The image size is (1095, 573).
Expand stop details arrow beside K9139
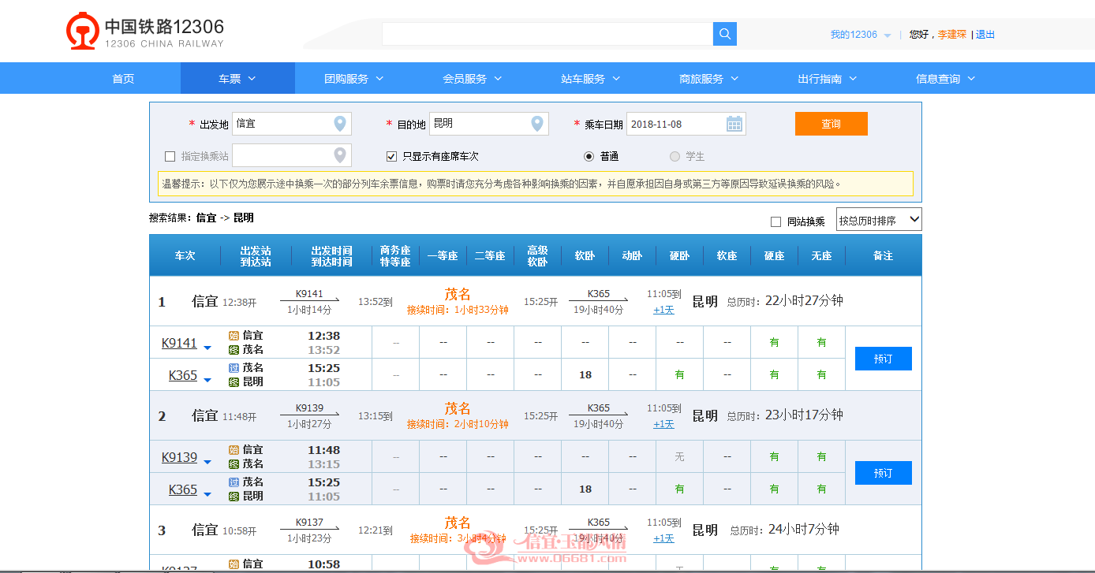click(207, 462)
